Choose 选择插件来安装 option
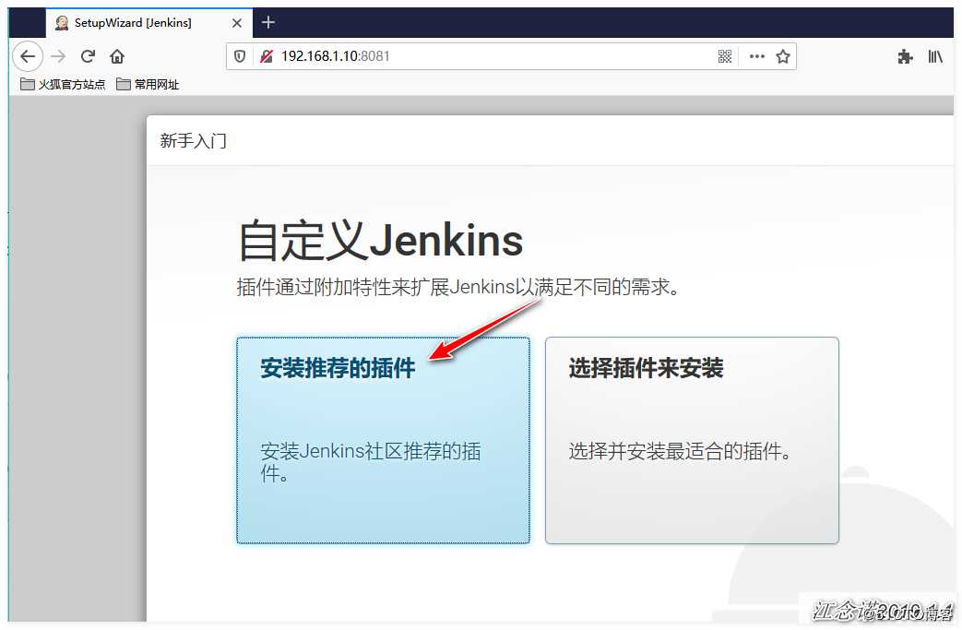The height and width of the screenshot is (630, 962). click(692, 440)
